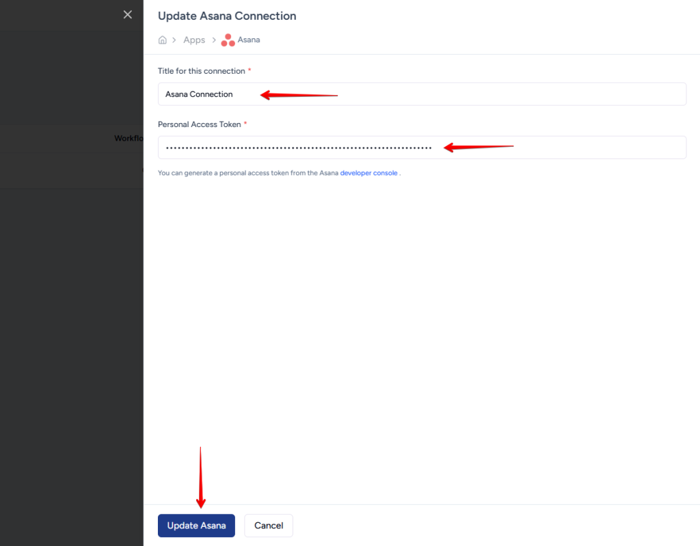
Task: Click the home icon in the breadcrumb
Action: [163, 40]
